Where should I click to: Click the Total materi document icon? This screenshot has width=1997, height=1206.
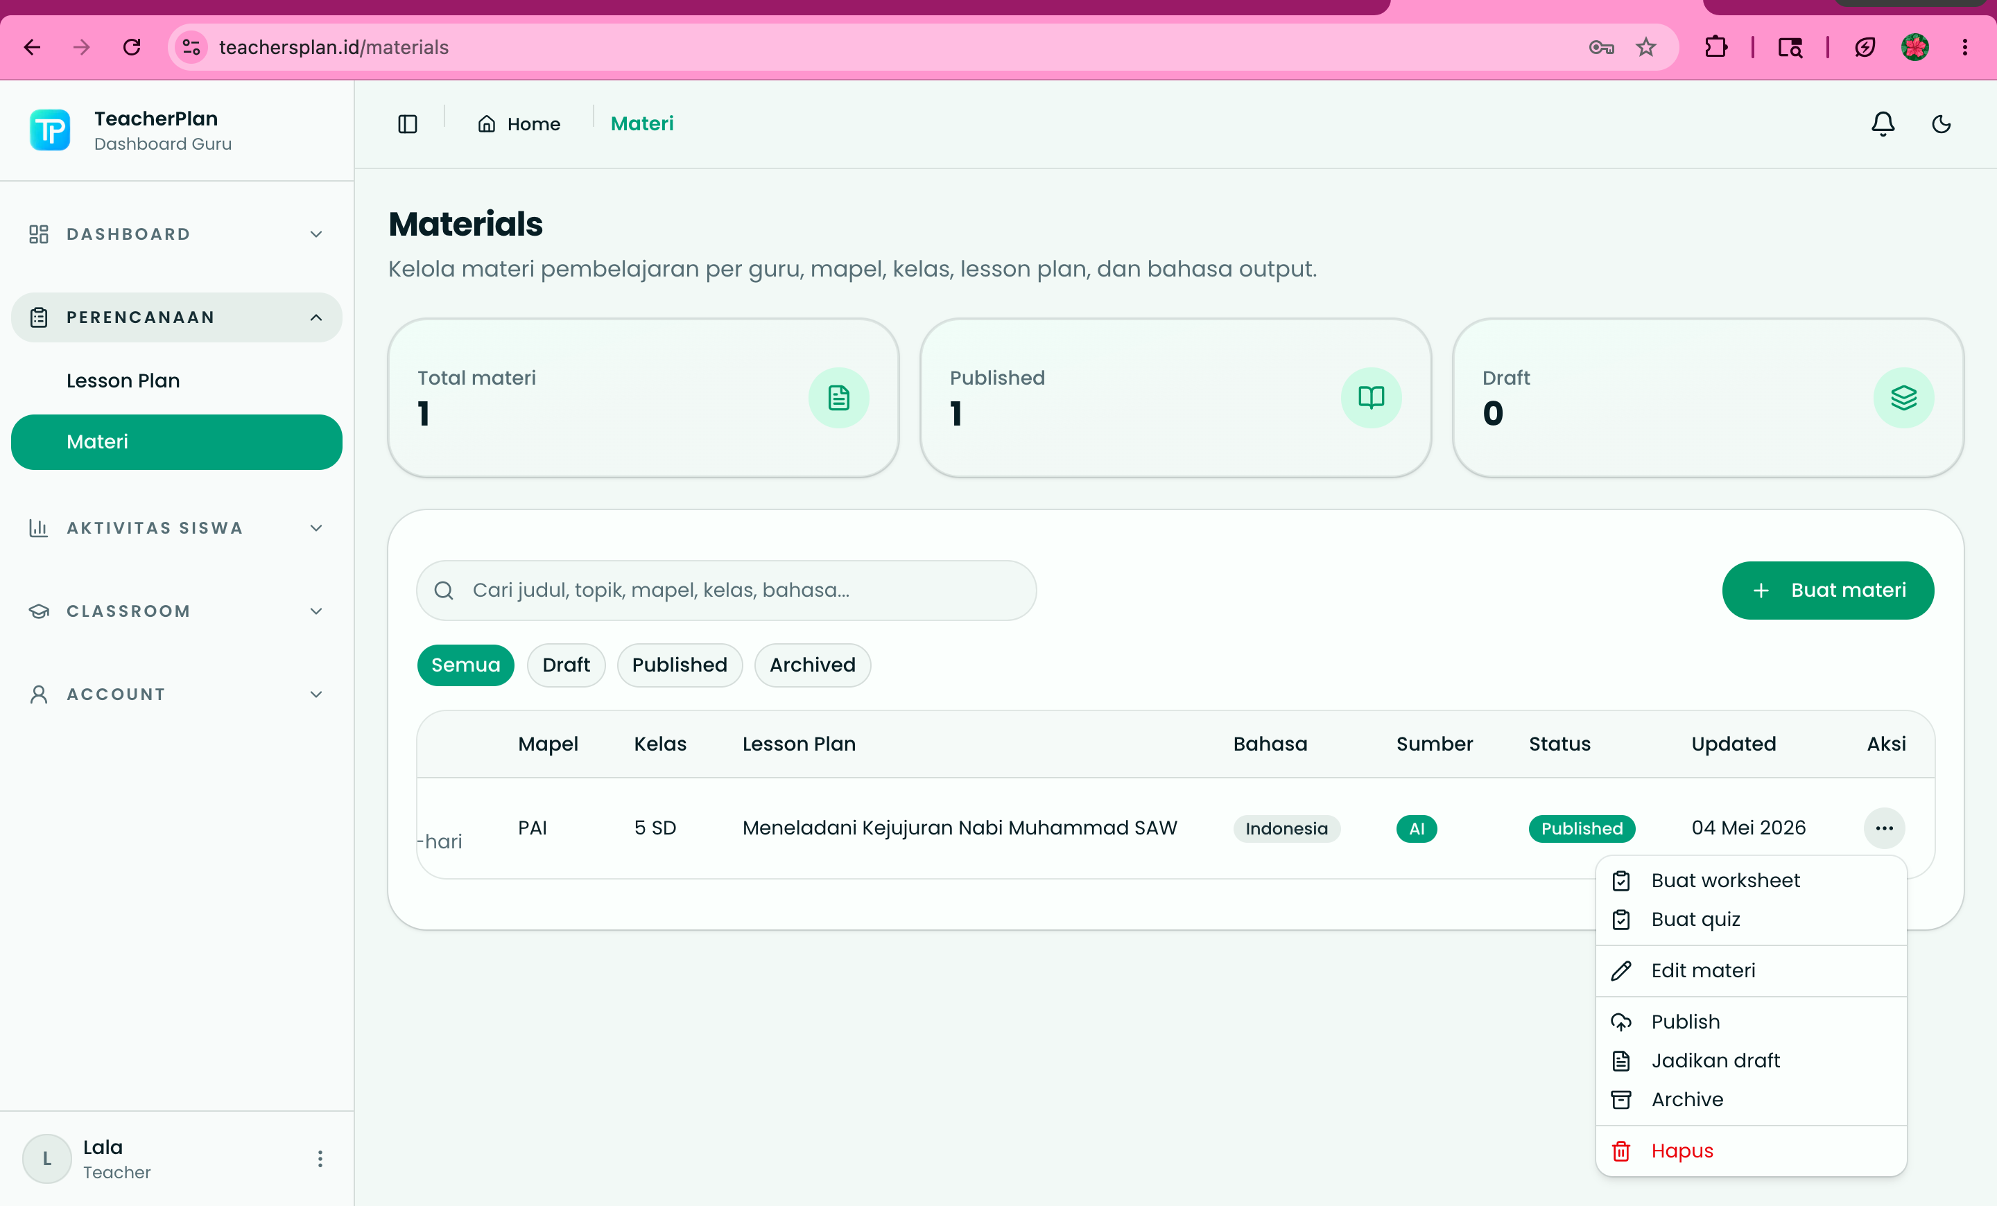pyautogui.click(x=838, y=398)
